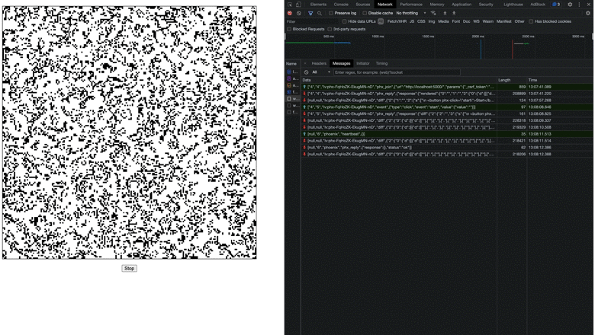Filter requests by Fetch/XHR type
Screen dimensions: 595x335
tap(397, 21)
